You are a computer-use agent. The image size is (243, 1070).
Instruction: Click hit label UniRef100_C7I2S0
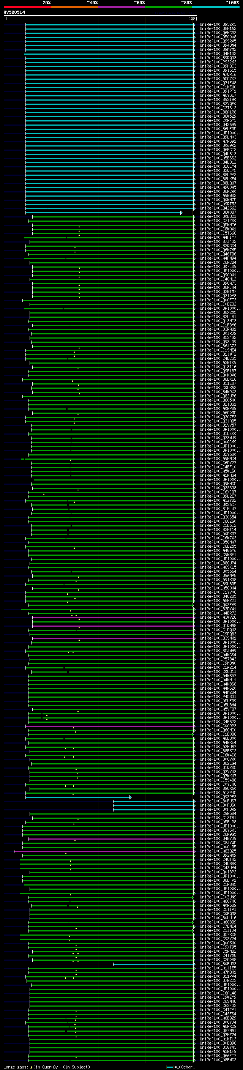218,221
